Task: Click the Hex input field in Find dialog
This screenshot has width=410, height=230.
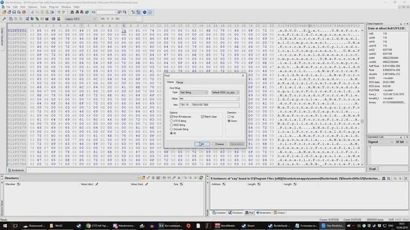Action: [209, 105]
